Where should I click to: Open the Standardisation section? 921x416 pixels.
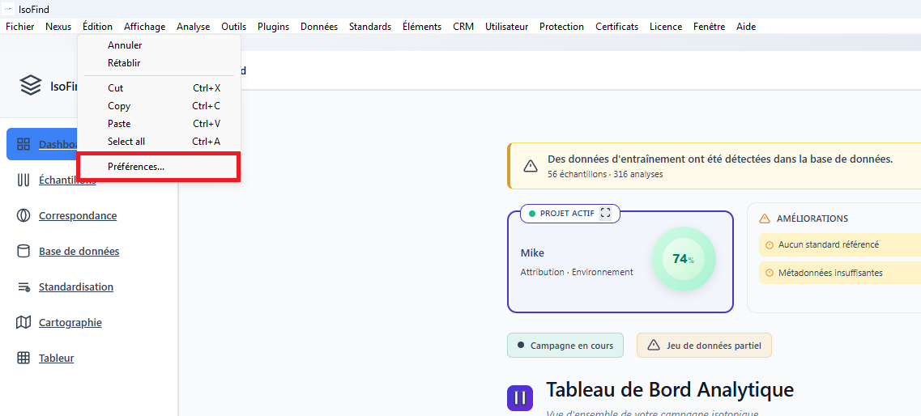pyautogui.click(x=76, y=287)
